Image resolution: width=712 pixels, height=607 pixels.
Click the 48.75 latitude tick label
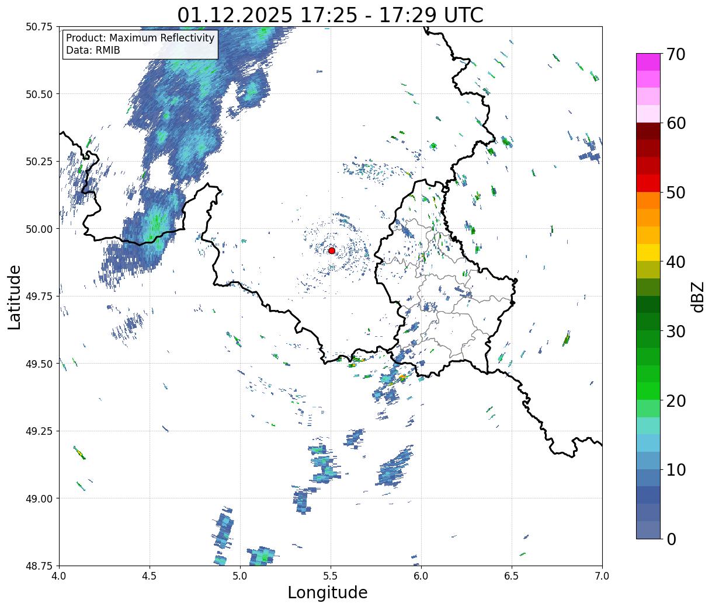(x=39, y=566)
